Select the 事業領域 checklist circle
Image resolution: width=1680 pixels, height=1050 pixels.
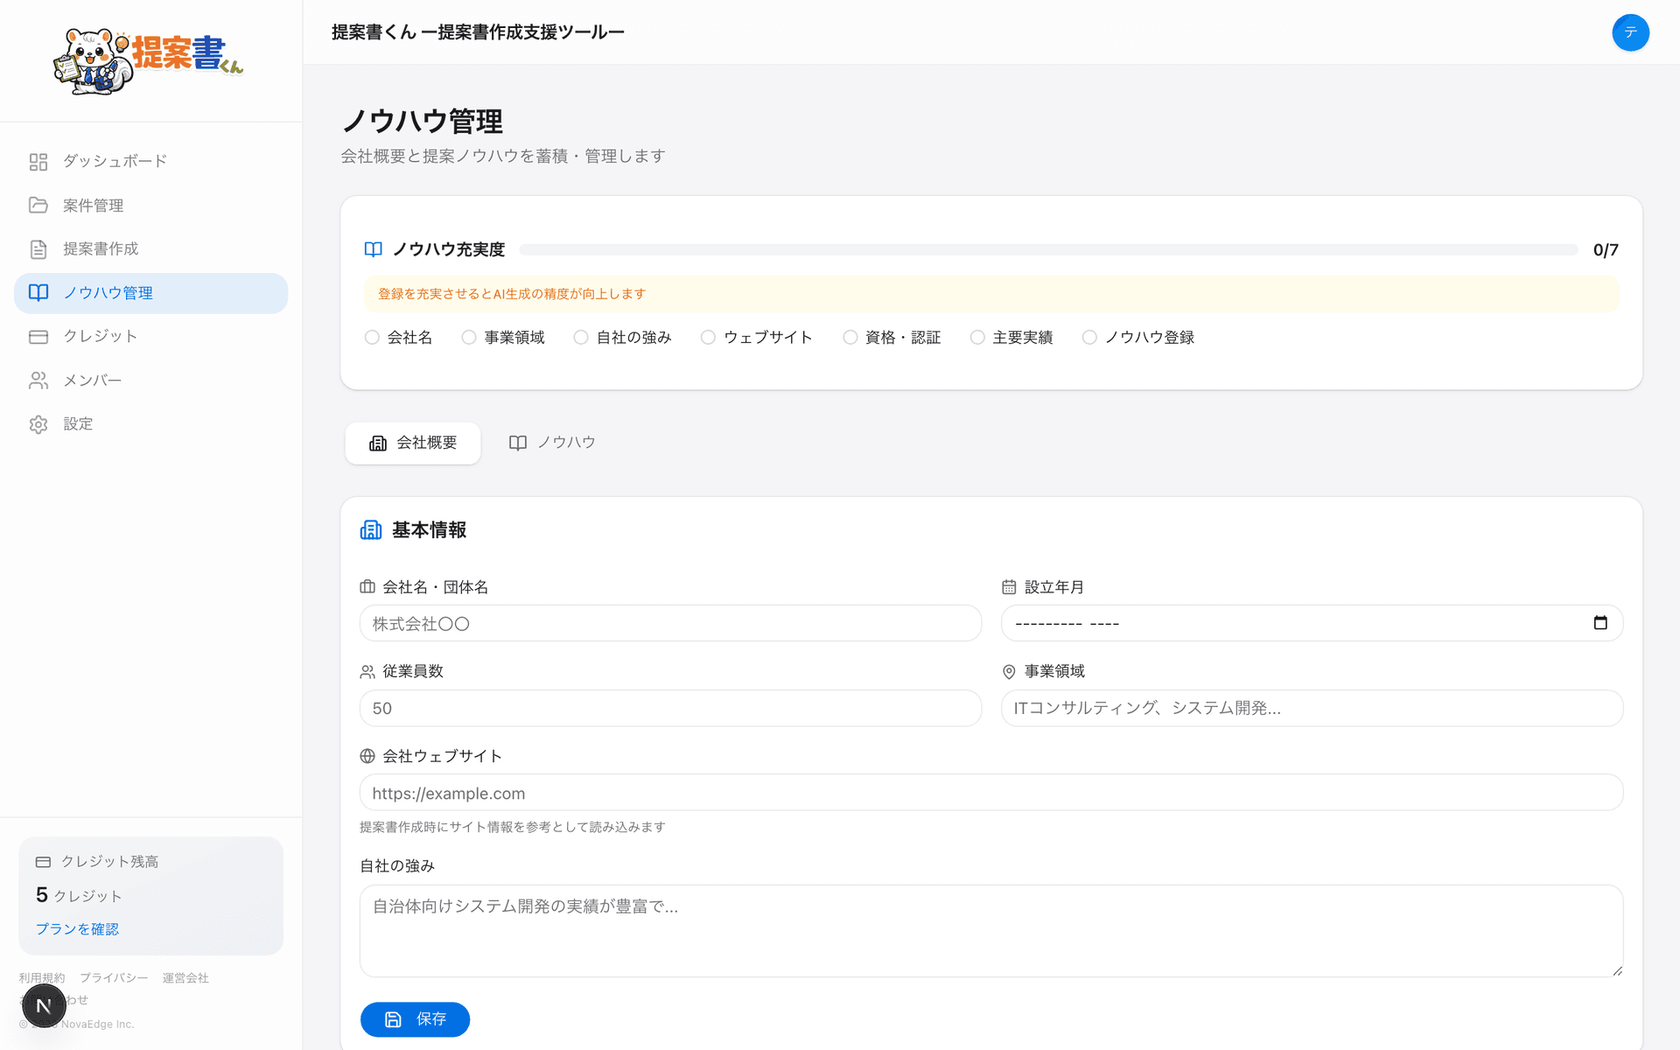pyautogui.click(x=468, y=337)
